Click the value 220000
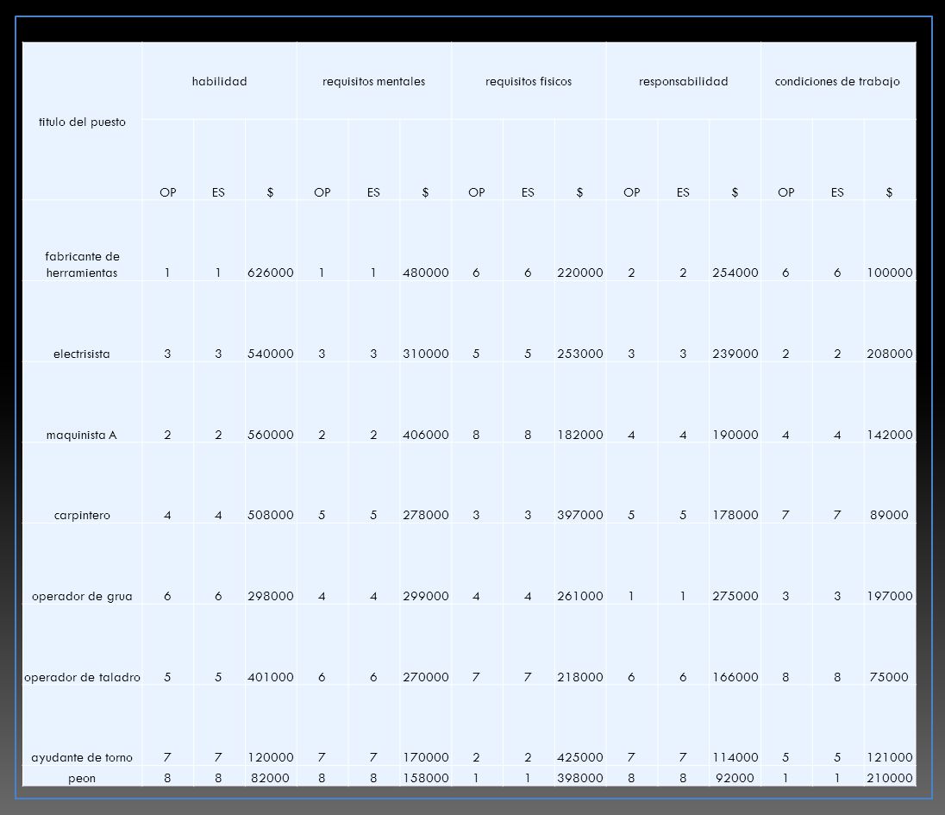Viewport: 945px width, 815px height. click(x=579, y=273)
